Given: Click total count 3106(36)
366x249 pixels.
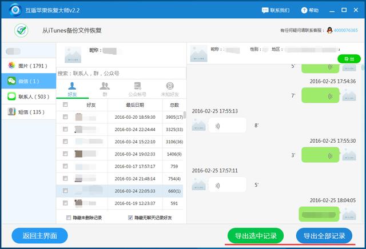Looking at the screenshot, I should pyautogui.click(x=174, y=142).
